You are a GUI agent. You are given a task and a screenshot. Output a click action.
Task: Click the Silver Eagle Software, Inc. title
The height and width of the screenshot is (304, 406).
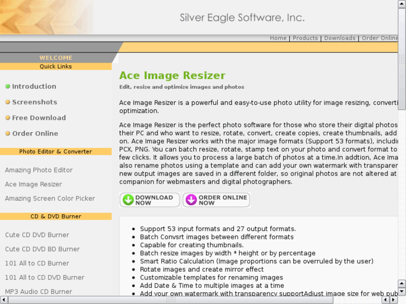(242, 18)
